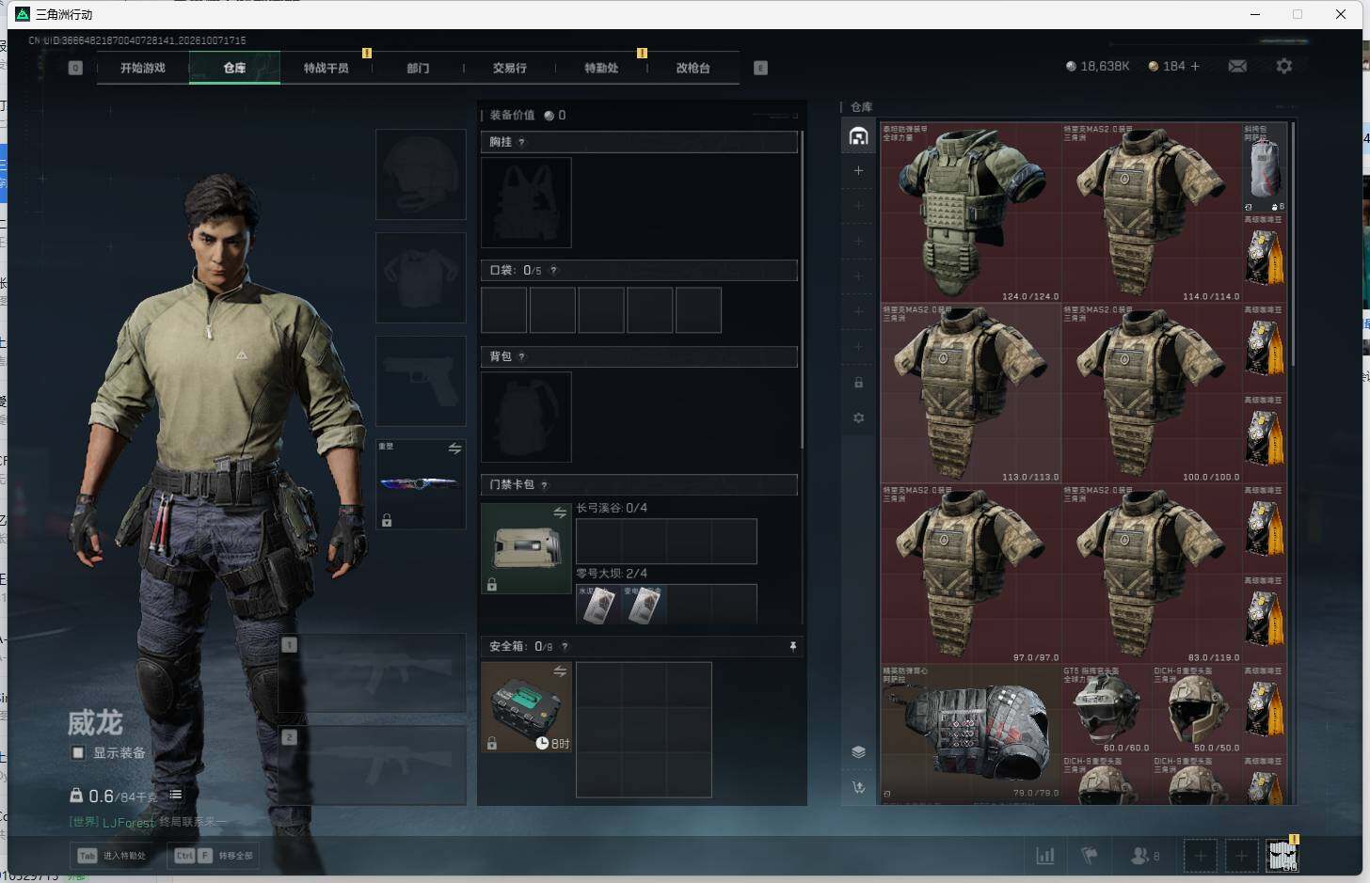
Task: Click the empty 背包 backpack slot
Action: (x=526, y=417)
